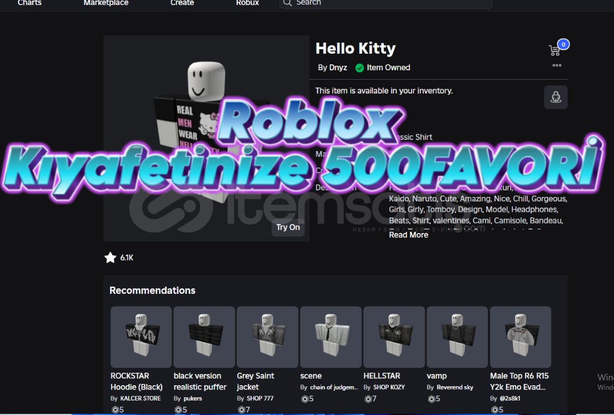Image resolution: width=614 pixels, height=415 pixels.
Task: Click the Recommendations heading
Action: pos(152,290)
